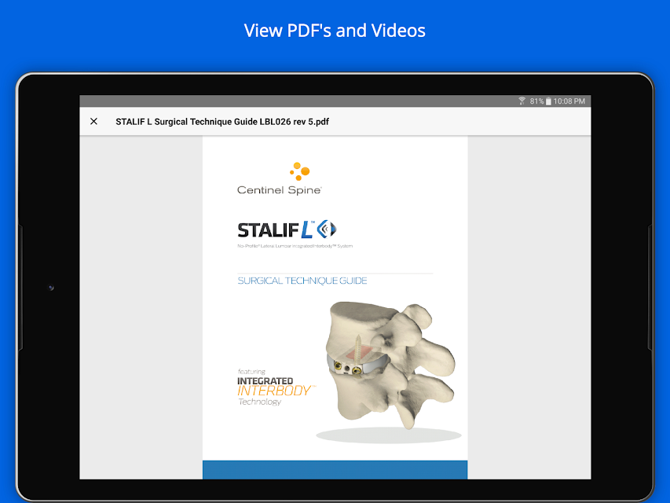The image size is (670, 503).
Task: Tap the 81% battery percentage
Action: tap(536, 101)
